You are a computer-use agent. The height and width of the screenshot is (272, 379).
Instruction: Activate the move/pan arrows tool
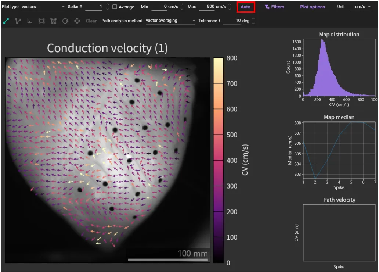pyautogui.click(x=77, y=21)
